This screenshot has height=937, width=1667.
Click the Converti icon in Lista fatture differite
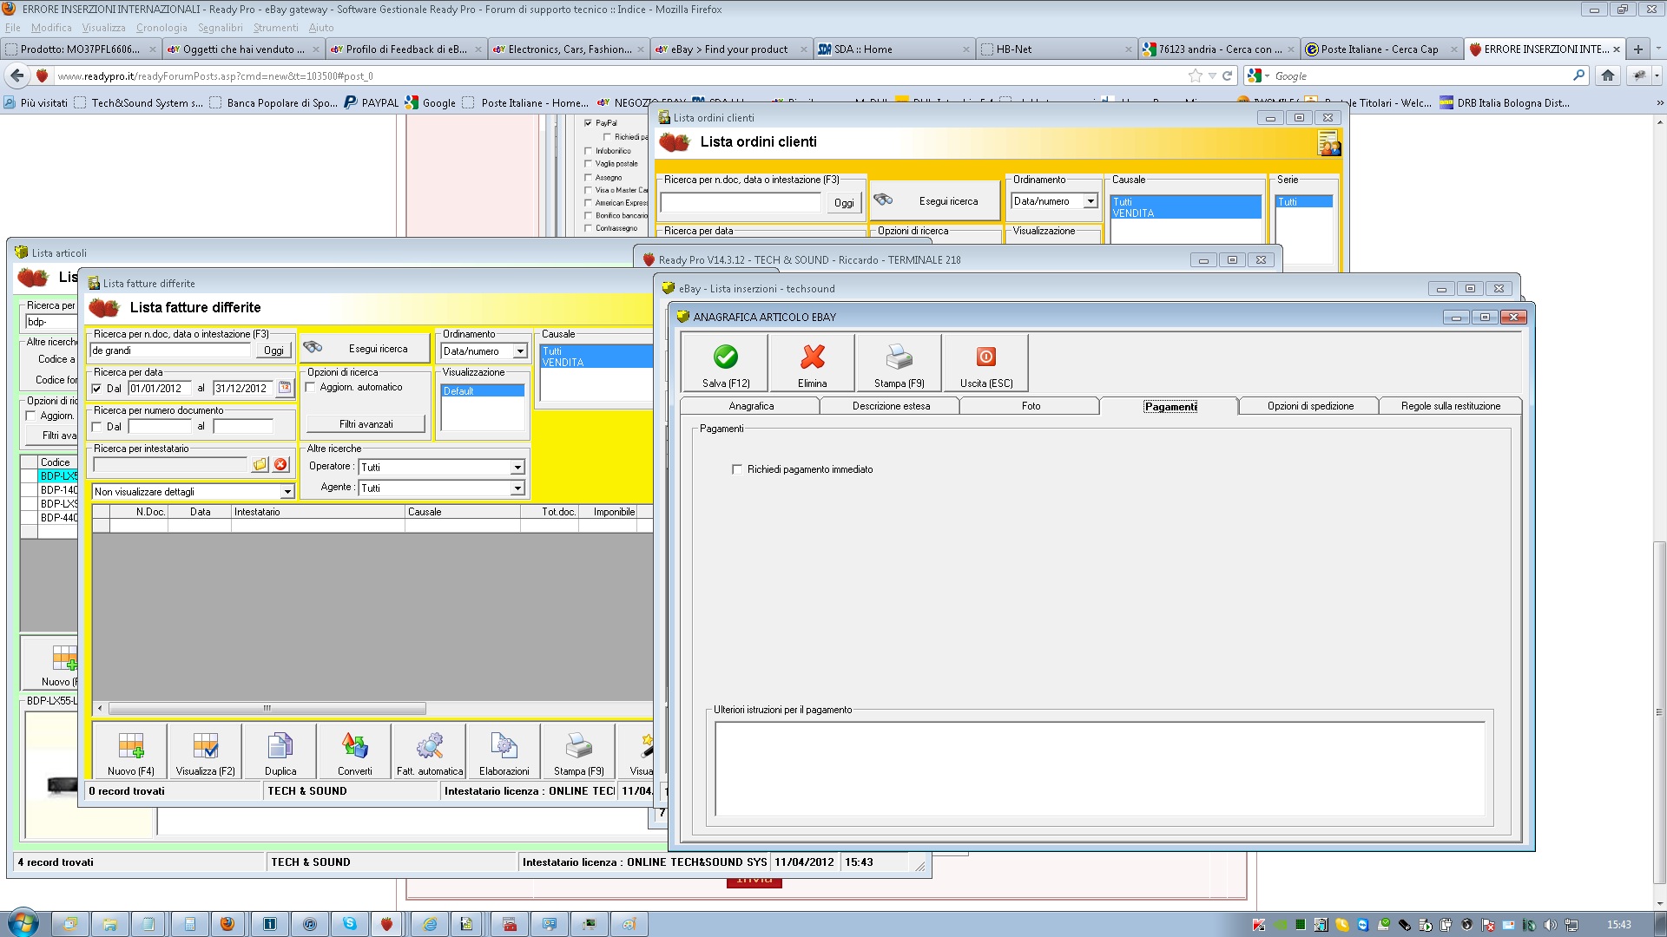click(355, 745)
